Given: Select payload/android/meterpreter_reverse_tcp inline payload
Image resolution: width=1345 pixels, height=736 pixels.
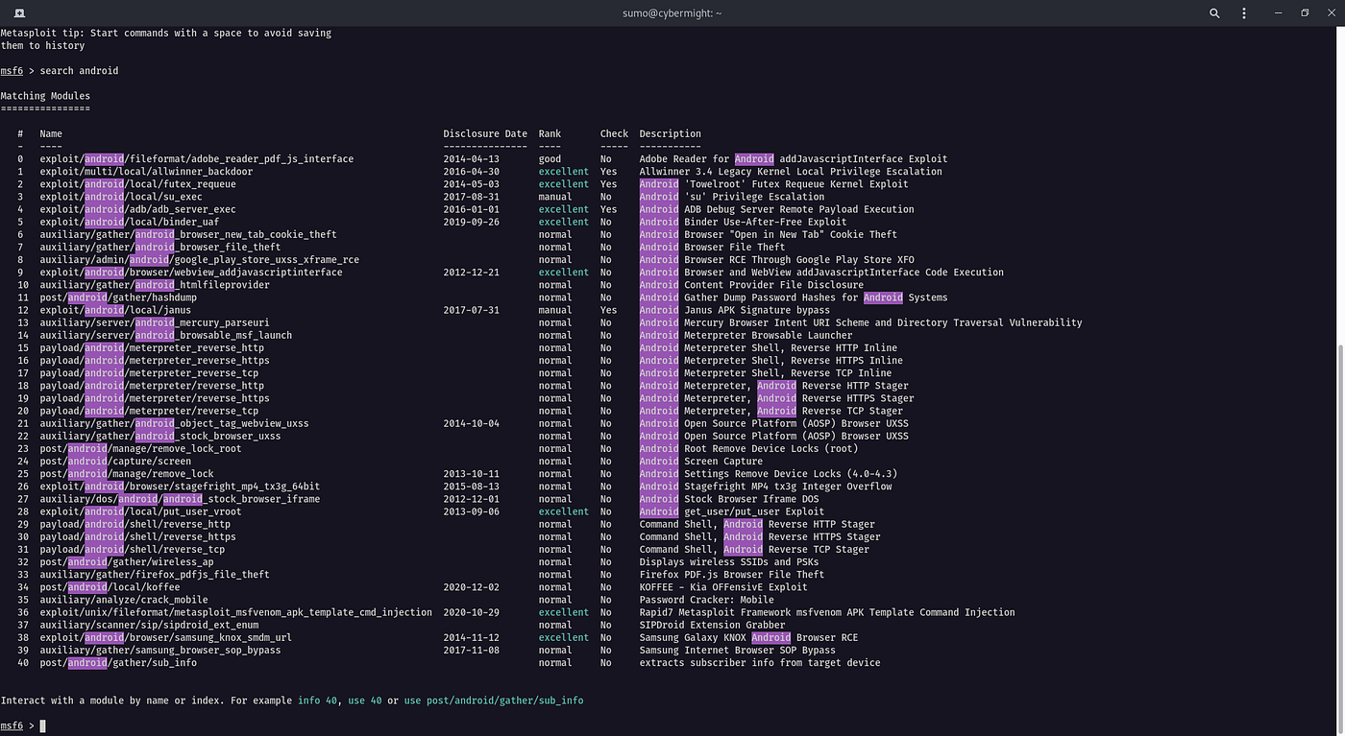Looking at the screenshot, I should click(149, 372).
